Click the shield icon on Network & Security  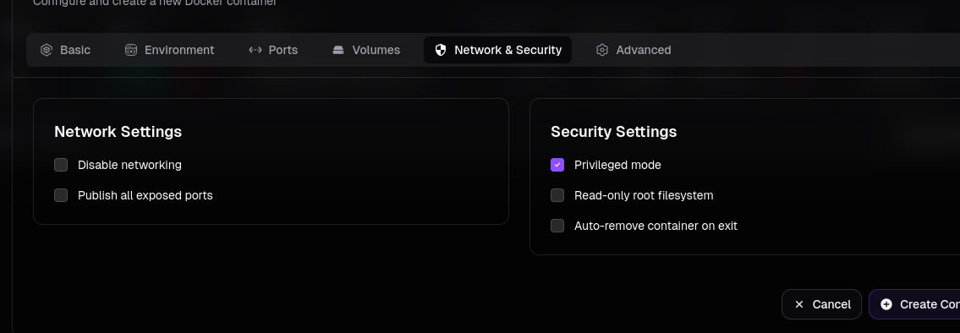(440, 50)
